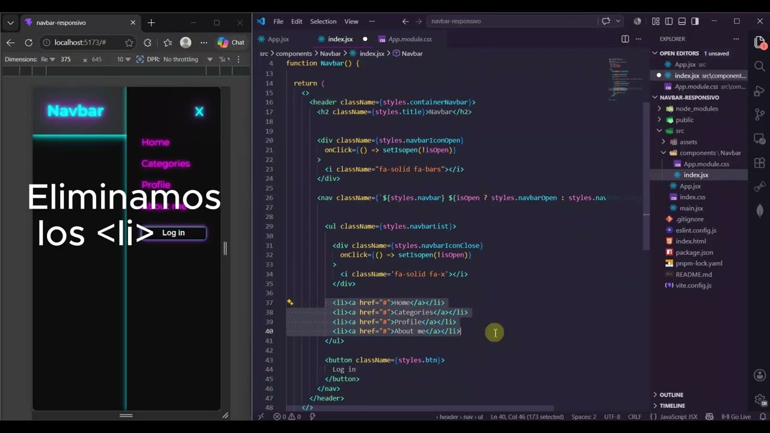This screenshot has height=433, width=770.
Task: Go forward with the VS Code navigation arrow
Action: coord(419,21)
